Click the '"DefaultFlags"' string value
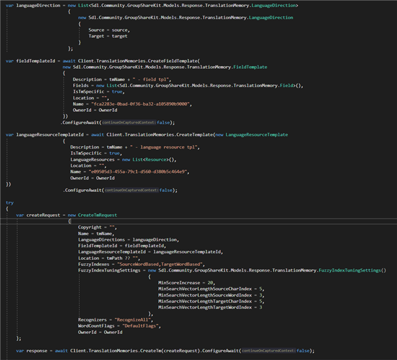The height and width of the screenshot is (360, 397). click(141, 325)
